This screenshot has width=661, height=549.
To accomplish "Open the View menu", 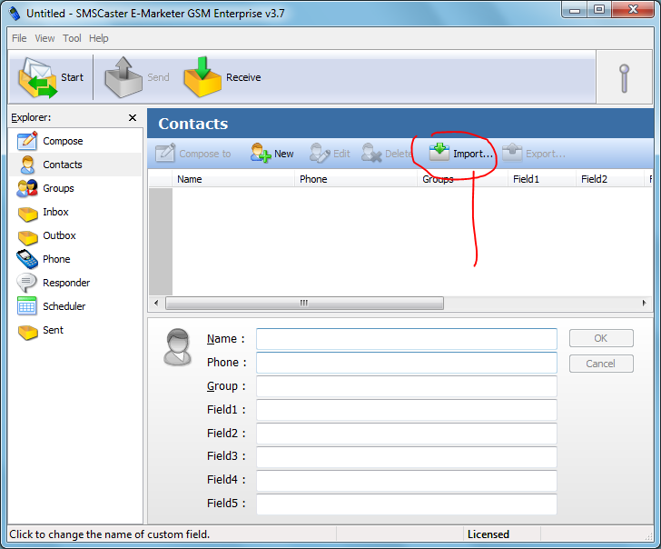I will click(x=44, y=38).
